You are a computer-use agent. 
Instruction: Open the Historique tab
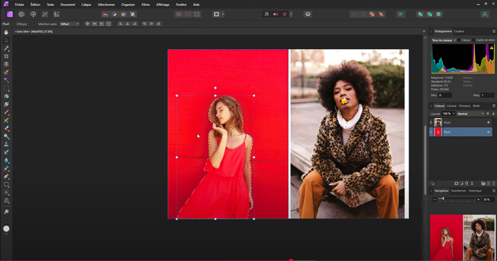click(x=475, y=191)
